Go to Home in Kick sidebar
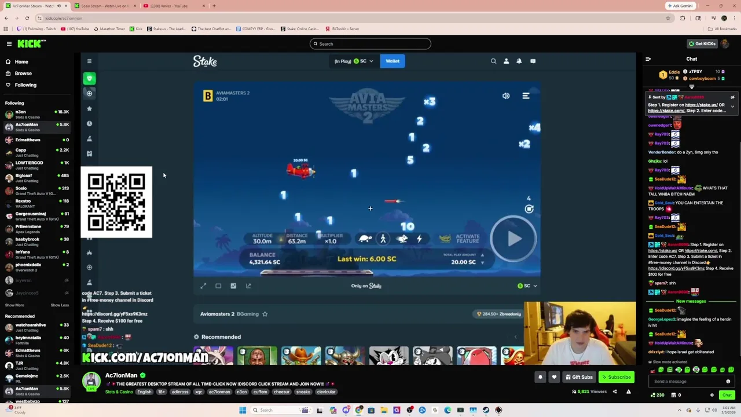 pos(21,61)
